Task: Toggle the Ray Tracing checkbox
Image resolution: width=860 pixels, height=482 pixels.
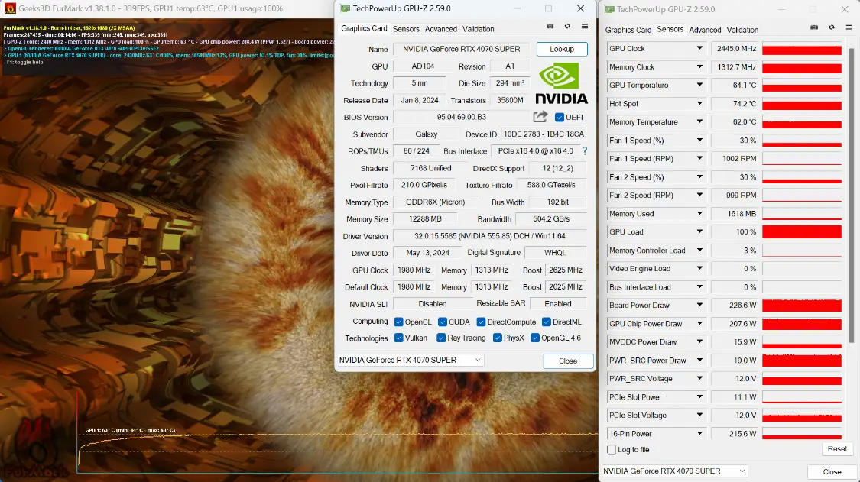Action: click(441, 338)
